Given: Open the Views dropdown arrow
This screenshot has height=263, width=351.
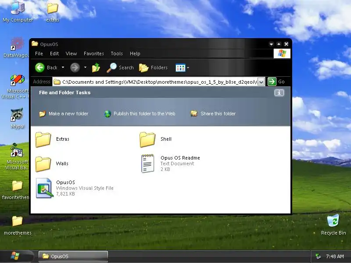Looking at the screenshot, I should (188, 68).
